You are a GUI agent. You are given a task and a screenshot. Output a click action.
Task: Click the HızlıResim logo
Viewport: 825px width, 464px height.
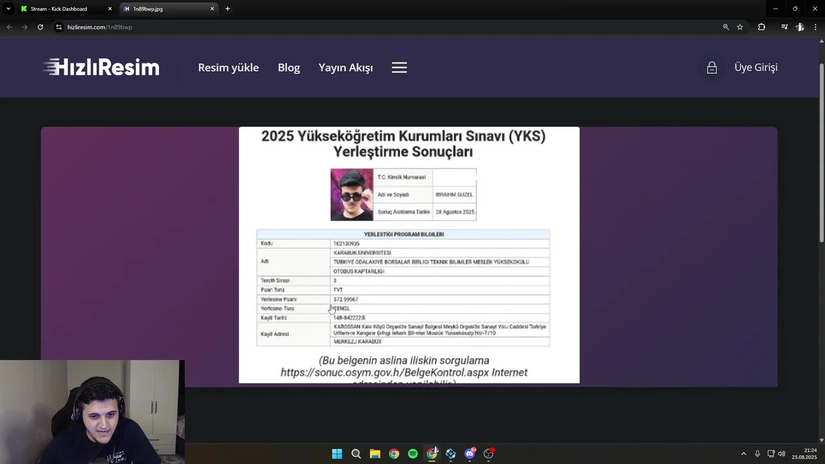(x=101, y=67)
